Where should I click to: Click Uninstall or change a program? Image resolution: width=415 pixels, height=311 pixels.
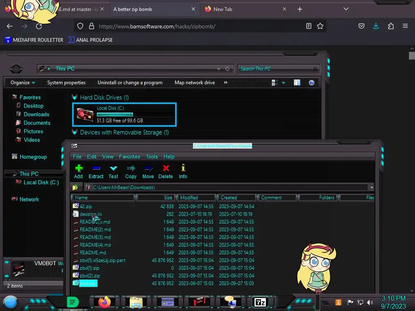point(130,83)
